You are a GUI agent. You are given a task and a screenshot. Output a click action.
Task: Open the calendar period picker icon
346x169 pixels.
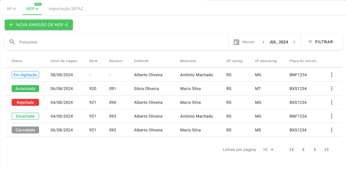coord(236,42)
